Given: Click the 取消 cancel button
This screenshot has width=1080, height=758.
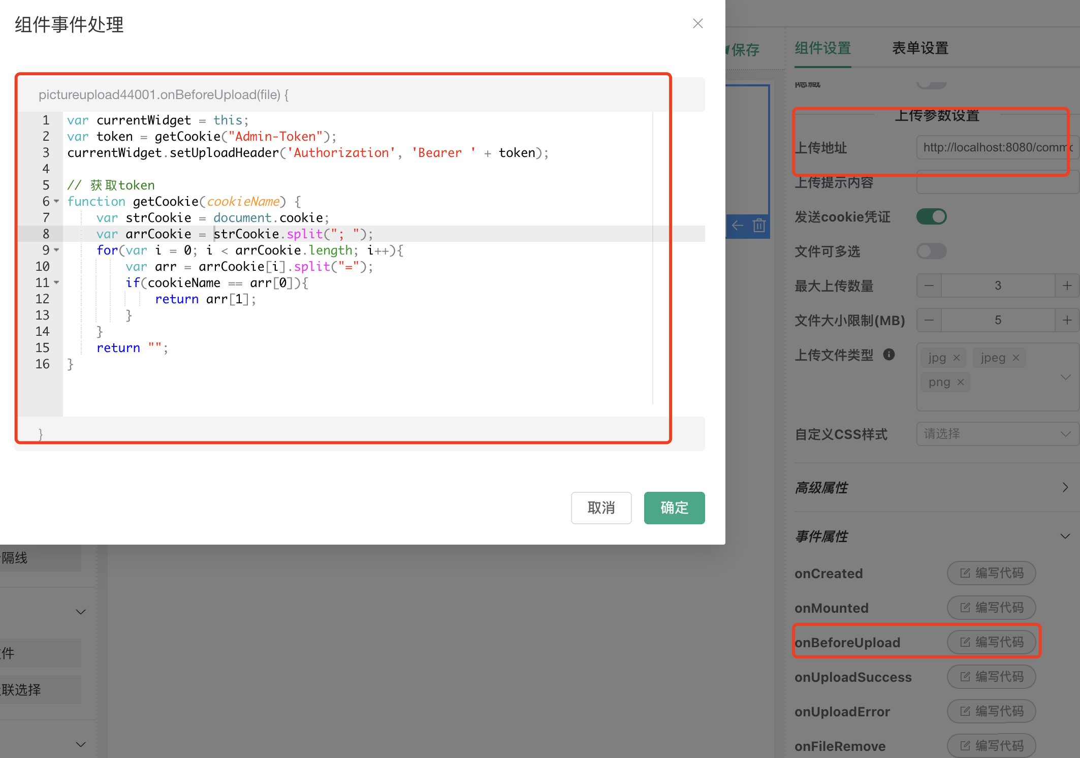Looking at the screenshot, I should click(601, 508).
